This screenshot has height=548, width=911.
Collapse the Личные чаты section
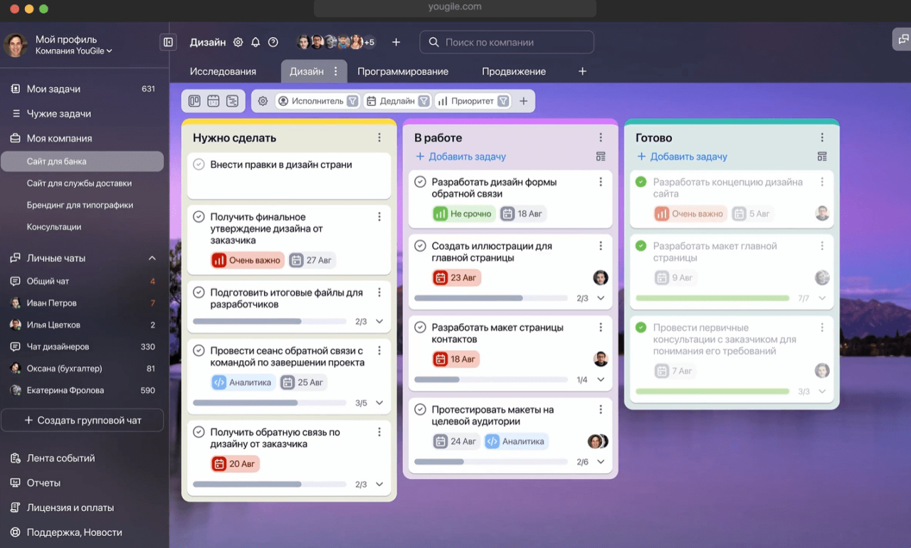point(152,258)
